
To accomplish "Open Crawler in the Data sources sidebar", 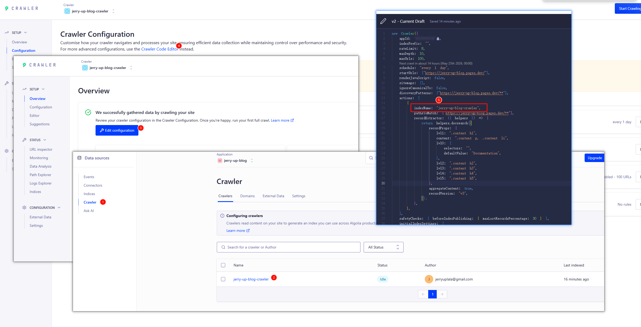I will pos(90,202).
